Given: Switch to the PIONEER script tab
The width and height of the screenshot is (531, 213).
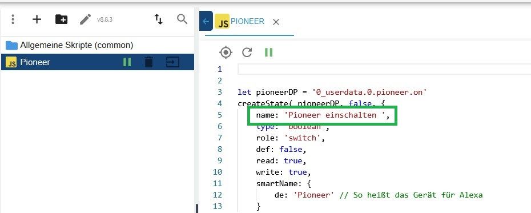Looking at the screenshot, I should coord(247,21).
